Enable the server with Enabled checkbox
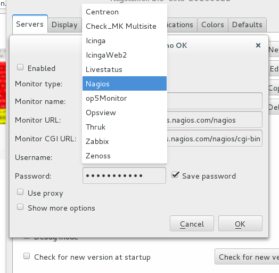This screenshot has width=279, height=273. coord(20,68)
